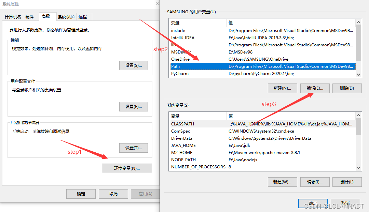Open the 系统保护 tab

pos(66,17)
